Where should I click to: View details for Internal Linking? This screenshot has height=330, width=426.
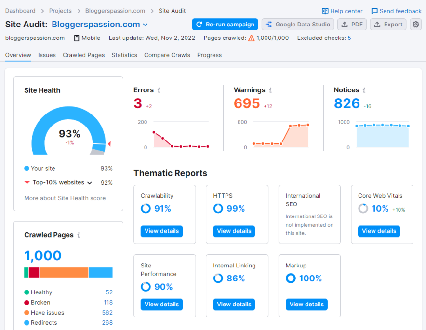pos(234,305)
